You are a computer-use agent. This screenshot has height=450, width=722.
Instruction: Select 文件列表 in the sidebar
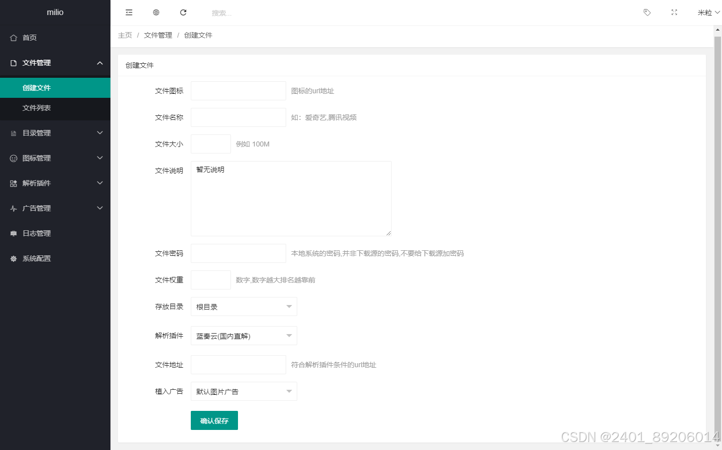click(x=37, y=108)
